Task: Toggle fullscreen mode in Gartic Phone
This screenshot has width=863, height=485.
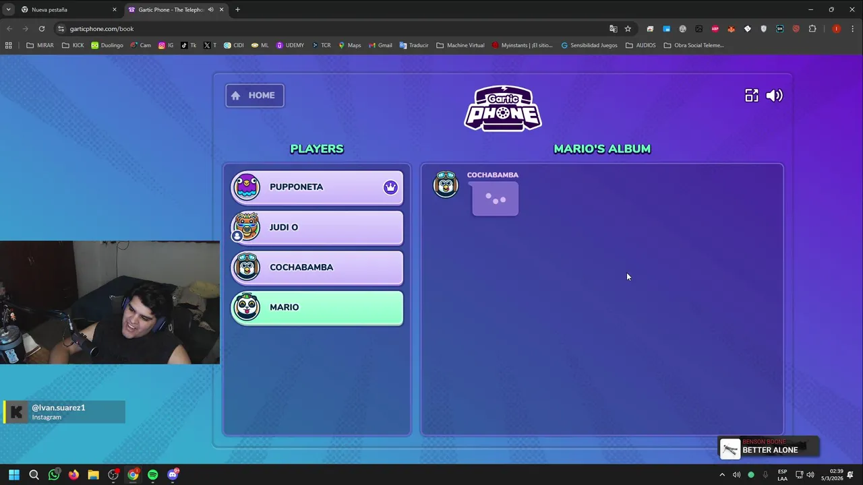Action: click(x=751, y=96)
